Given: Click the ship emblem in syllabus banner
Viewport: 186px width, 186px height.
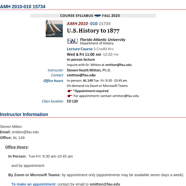Looking at the screenshot, I should click(x=98, y=16).
